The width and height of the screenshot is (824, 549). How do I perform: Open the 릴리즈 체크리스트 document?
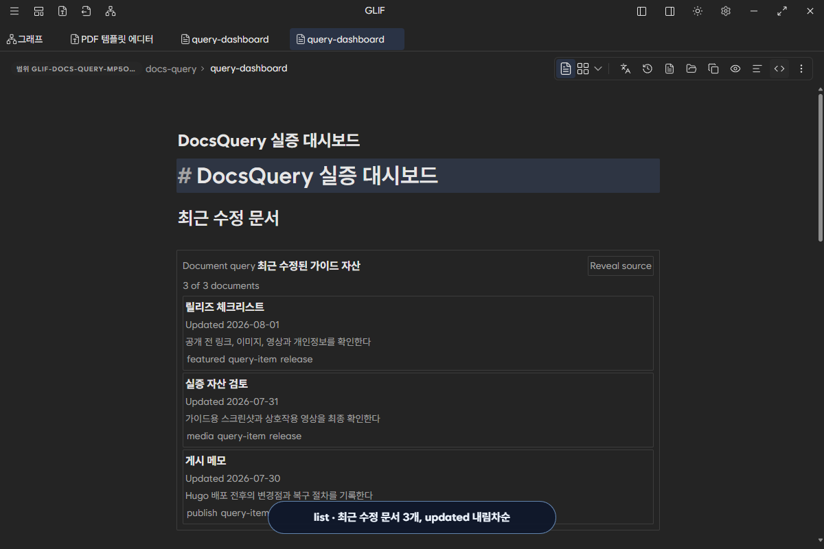[225, 307]
